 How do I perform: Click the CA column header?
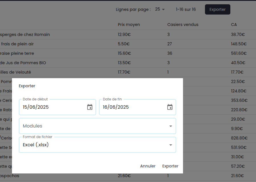[234, 25]
